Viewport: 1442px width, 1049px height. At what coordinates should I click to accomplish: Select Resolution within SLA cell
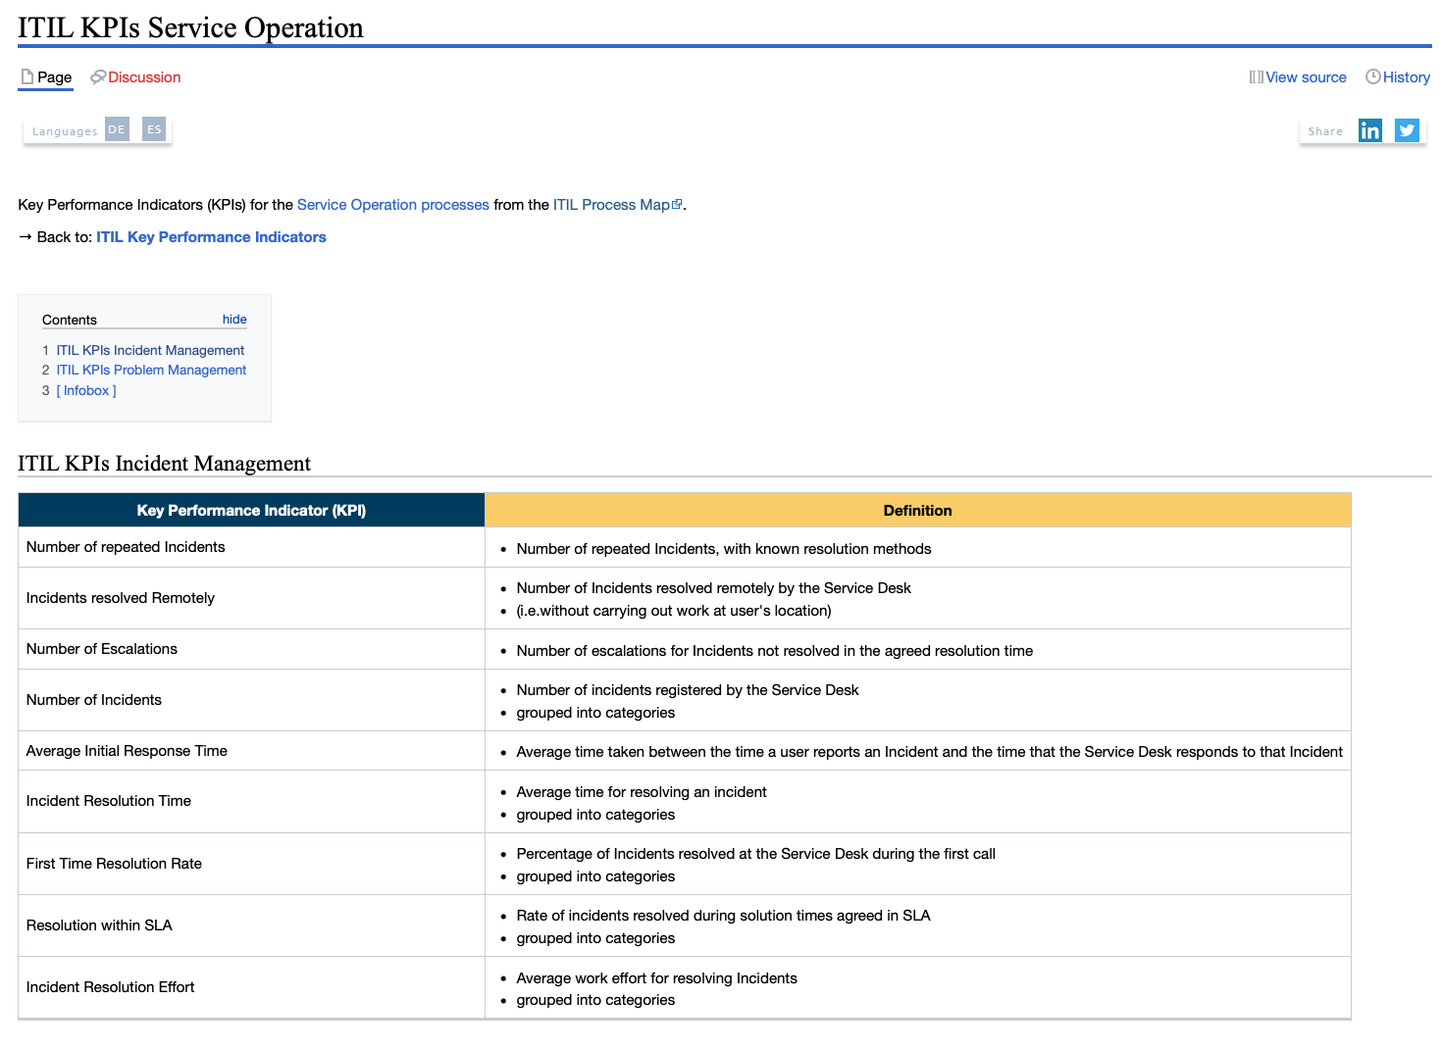click(x=251, y=925)
